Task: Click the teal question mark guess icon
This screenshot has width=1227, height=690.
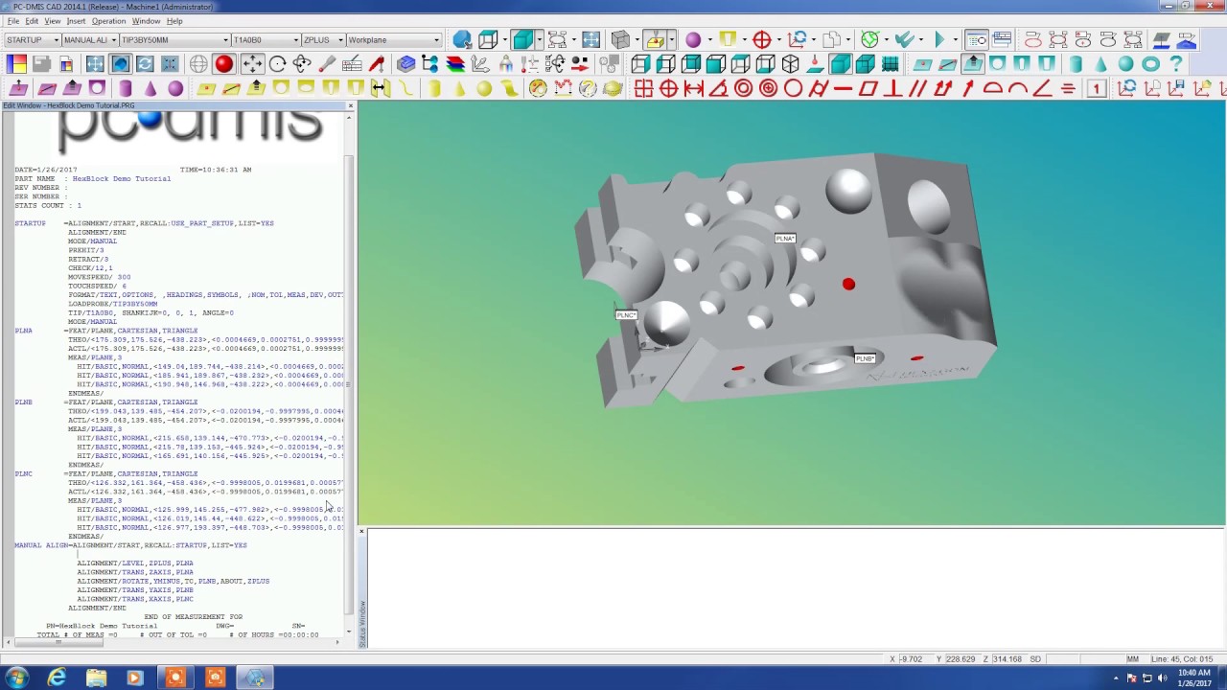Action: click(1176, 64)
